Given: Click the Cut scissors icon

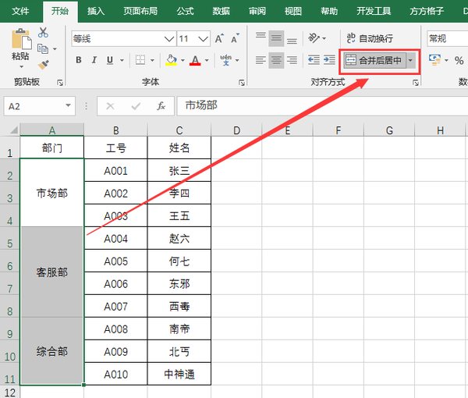Looking at the screenshot, I should [x=43, y=32].
